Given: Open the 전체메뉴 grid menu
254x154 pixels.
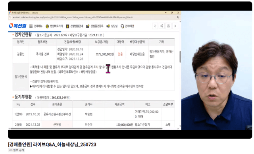Looking at the screenshot, I should [36, 26].
